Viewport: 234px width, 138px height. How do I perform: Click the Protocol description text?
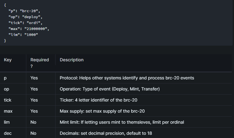click(127, 78)
